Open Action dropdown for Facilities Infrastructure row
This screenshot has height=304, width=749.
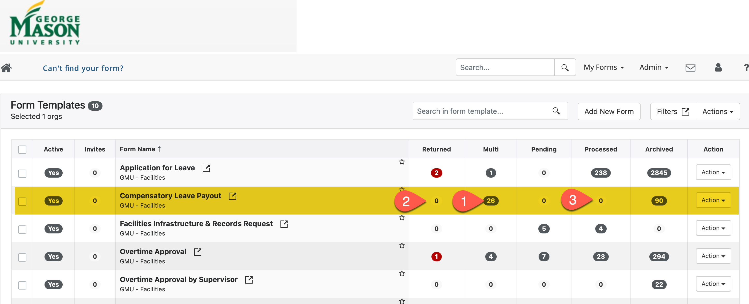tap(713, 228)
